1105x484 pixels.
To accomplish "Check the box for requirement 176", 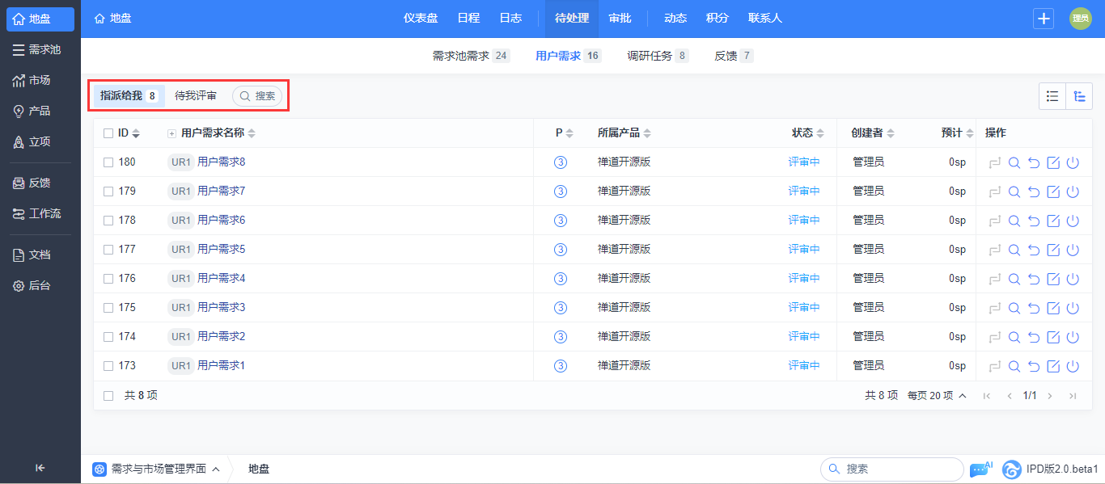I will click(108, 279).
